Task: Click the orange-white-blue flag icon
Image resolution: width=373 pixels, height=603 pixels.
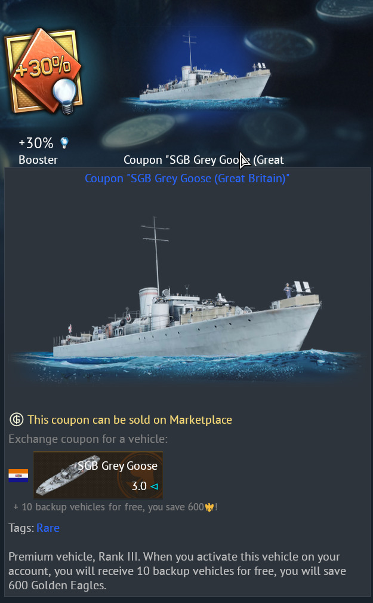Action: point(19,475)
